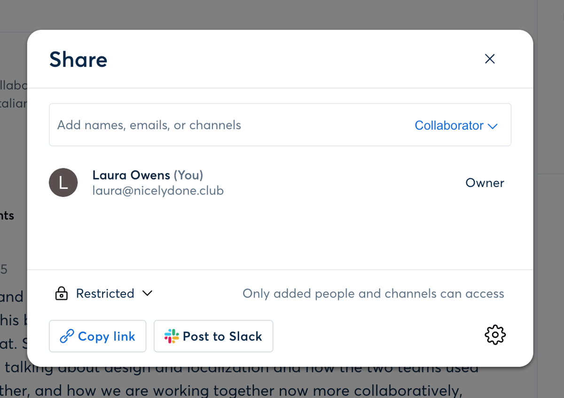
Task: Click the chevron next to Collaborator
Action: pyautogui.click(x=492, y=126)
